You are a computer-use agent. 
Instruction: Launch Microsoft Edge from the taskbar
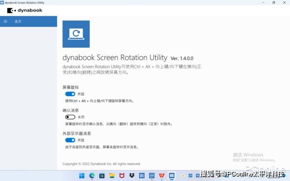pos(92,176)
